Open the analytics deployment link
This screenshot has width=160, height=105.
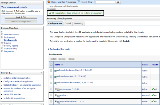tap(64, 95)
